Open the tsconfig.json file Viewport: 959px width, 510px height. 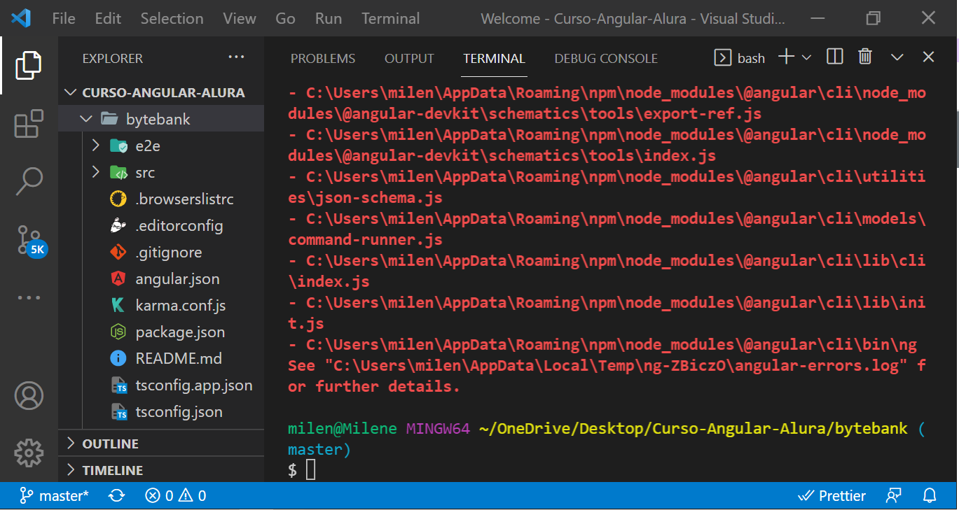161,411
